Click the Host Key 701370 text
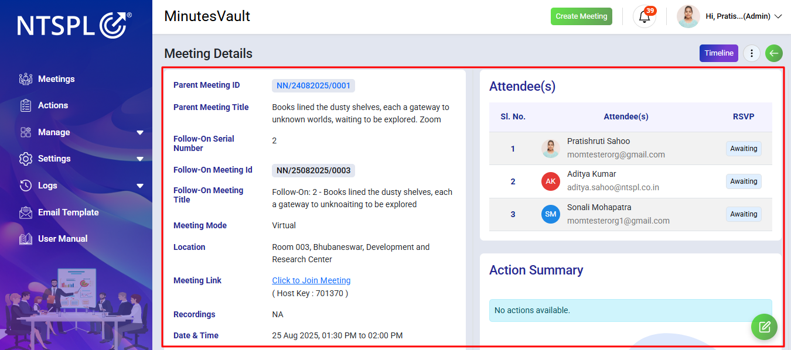 310,293
